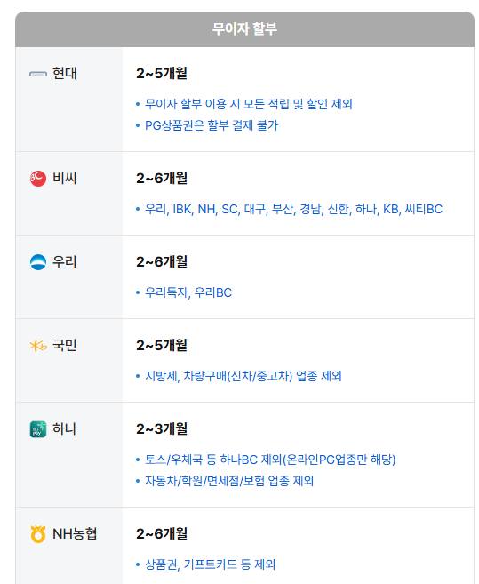Image resolution: width=479 pixels, height=584 pixels.
Task: Click the NH Nonghyup logo icon
Action: coord(38,533)
